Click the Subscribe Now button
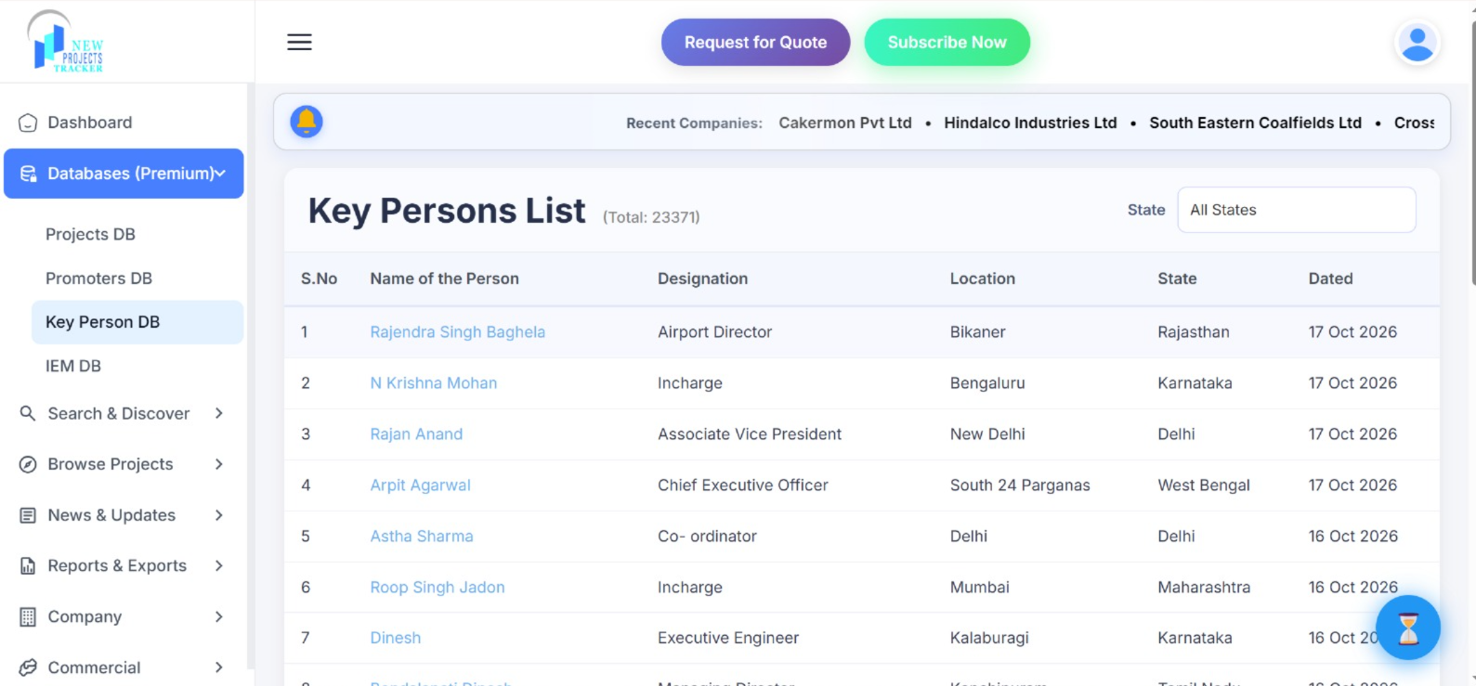The height and width of the screenshot is (686, 1476). 947,43
